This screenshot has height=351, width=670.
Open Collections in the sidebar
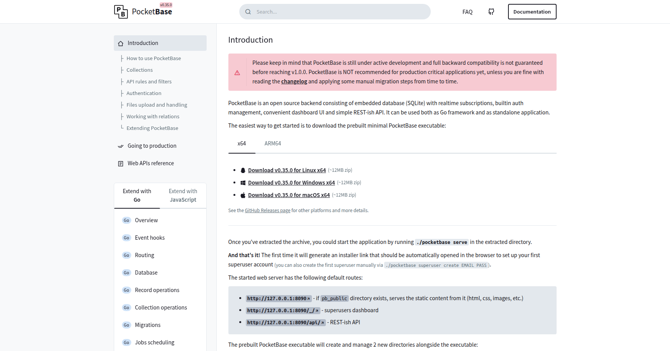(x=139, y=70)
